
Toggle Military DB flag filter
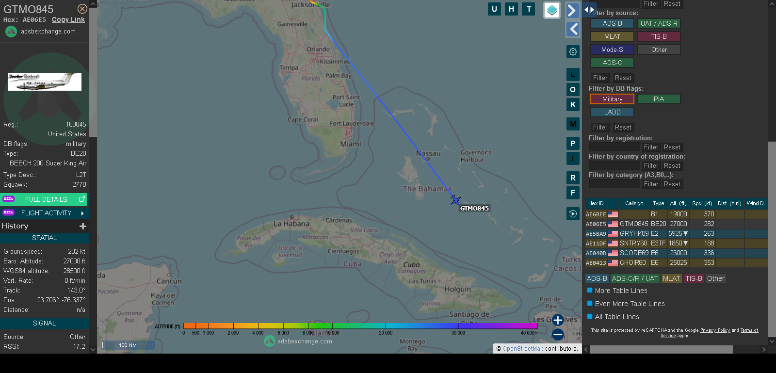coord(612,99)
